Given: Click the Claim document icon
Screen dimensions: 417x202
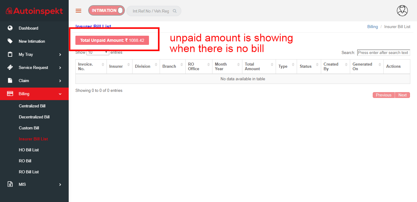Looking at the screenshot, I should pos(10,81).
